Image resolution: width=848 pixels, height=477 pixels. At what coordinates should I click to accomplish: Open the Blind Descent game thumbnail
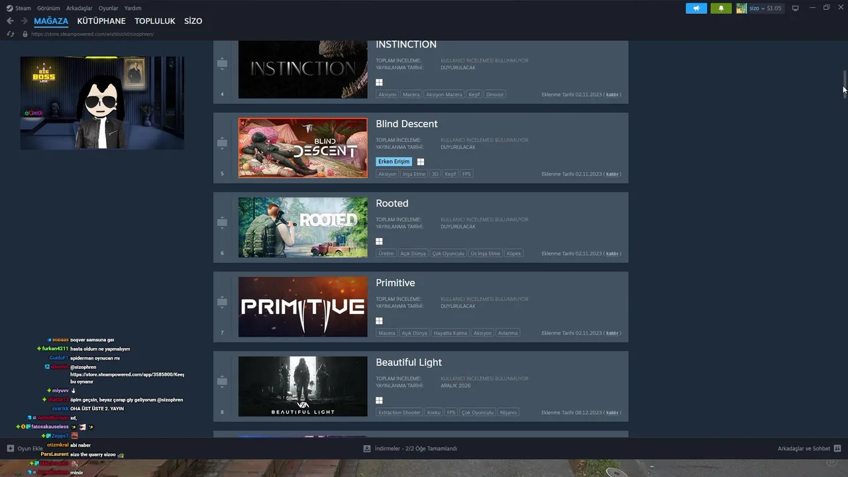pyautogui.click(x=303, y=148)
